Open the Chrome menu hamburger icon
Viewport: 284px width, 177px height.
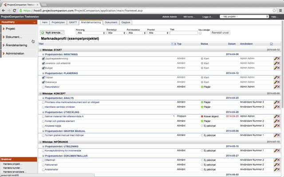[x=280, y=11]
